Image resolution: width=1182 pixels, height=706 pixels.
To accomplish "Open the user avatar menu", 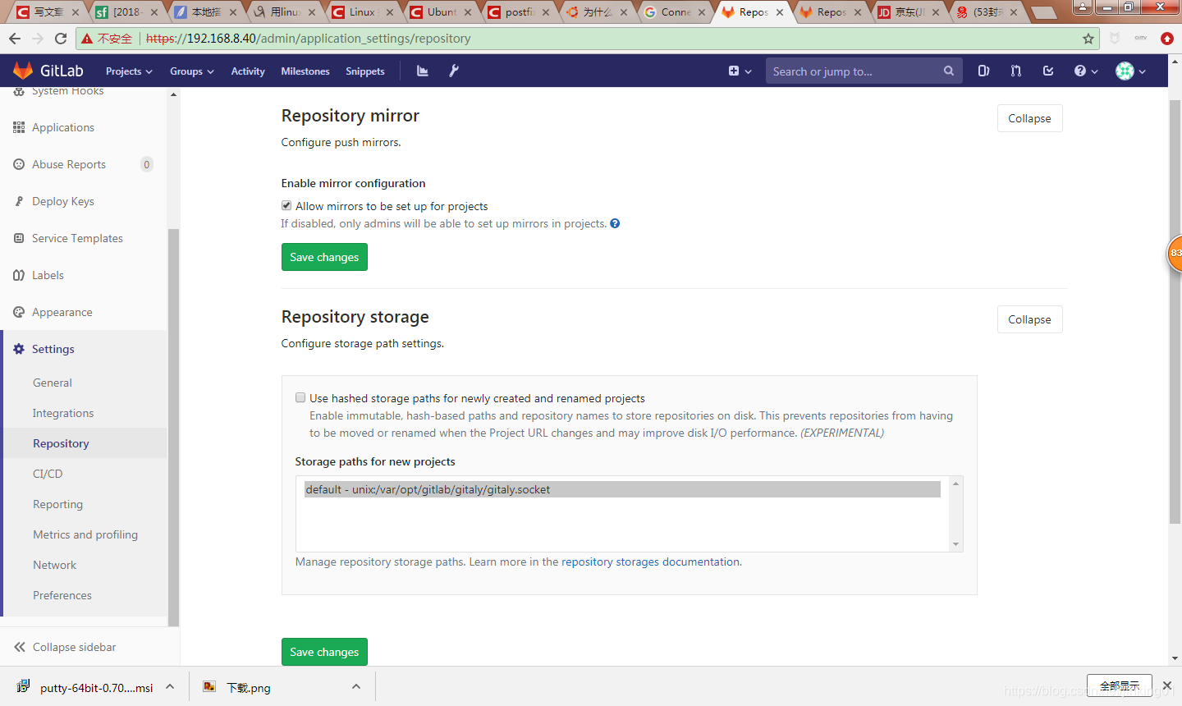I will (x=1130, y=71).
